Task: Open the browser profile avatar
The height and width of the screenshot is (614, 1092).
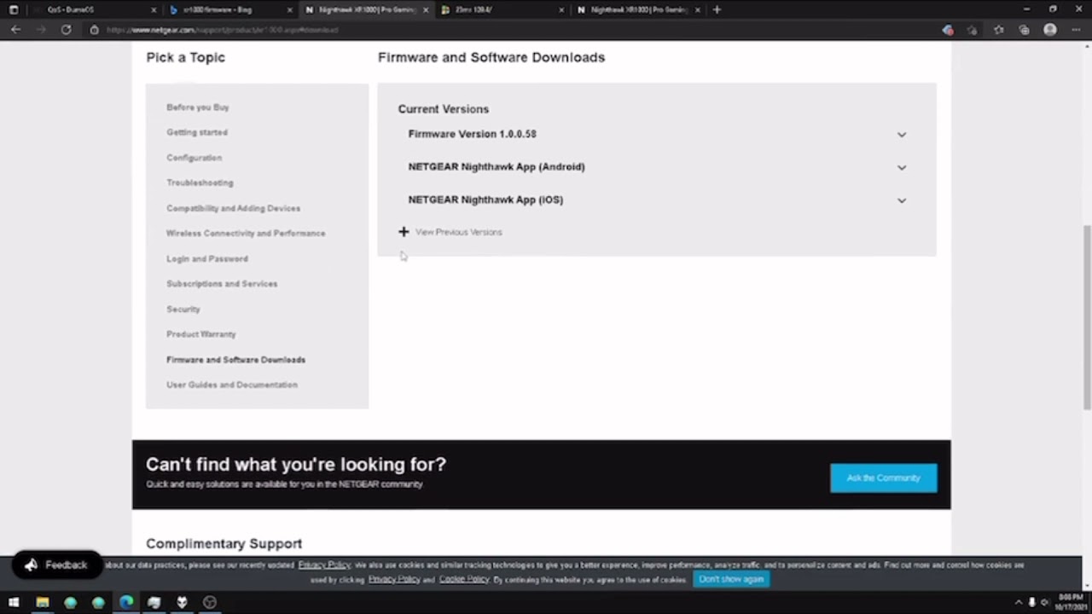Action: click(1050, 30)
